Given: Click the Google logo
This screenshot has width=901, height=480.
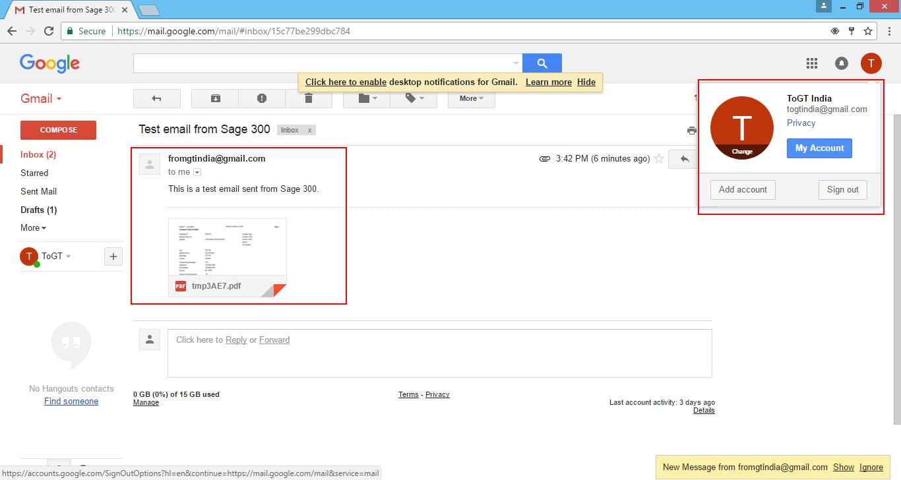Looking at the screenshot, I should 49,63.
